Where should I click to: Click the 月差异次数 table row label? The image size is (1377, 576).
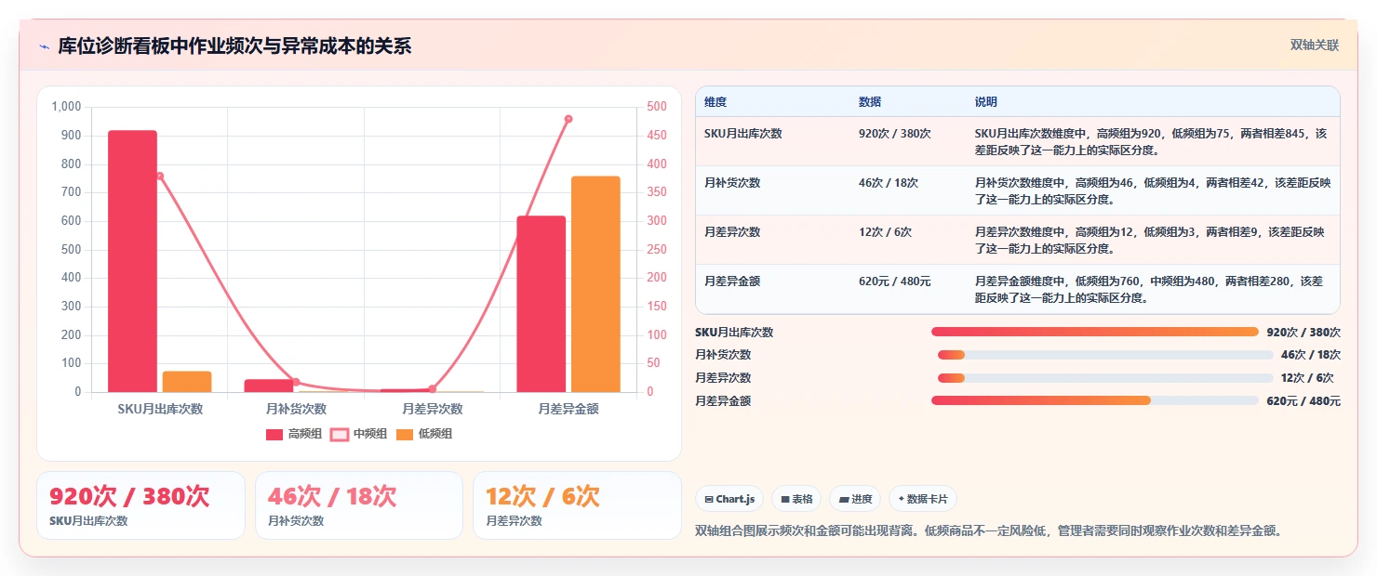click(x=732, y=231)
